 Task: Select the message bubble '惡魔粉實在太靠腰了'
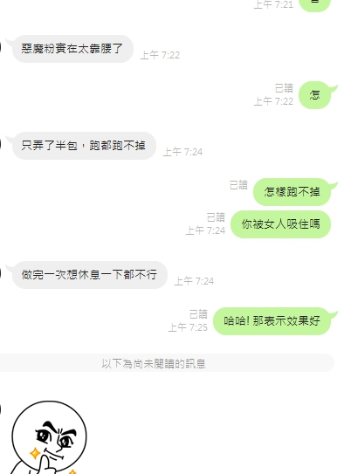pyautogui.click(x=72, y=49)
